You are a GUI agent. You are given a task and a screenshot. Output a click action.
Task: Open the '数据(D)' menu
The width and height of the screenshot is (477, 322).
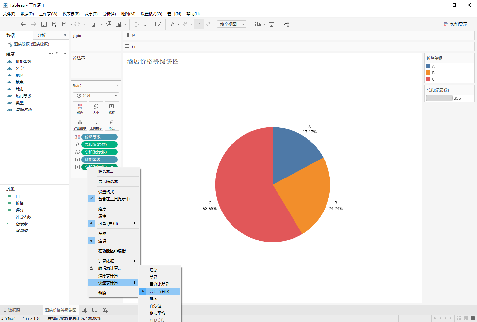[x=27, y=14]
